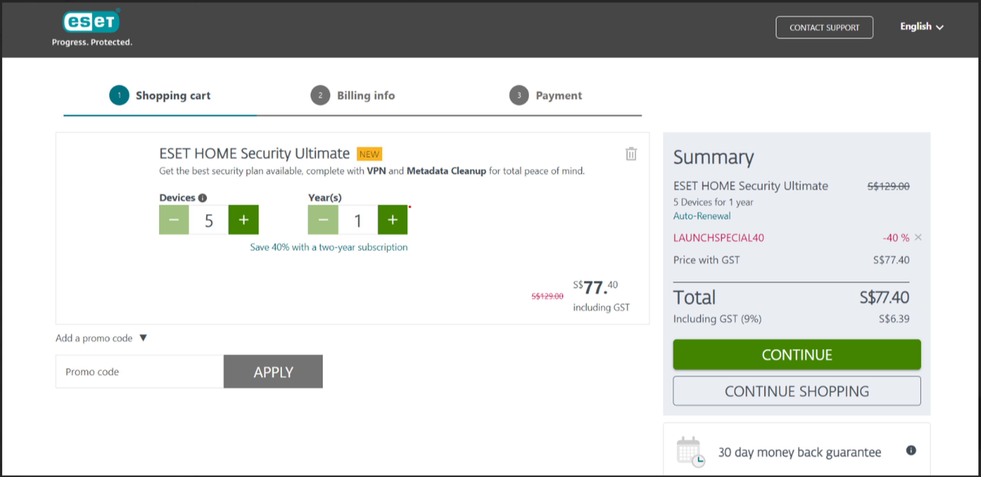Apply the promo code
The height and width of the screenshot is (477, 981).
click(273, 372)
